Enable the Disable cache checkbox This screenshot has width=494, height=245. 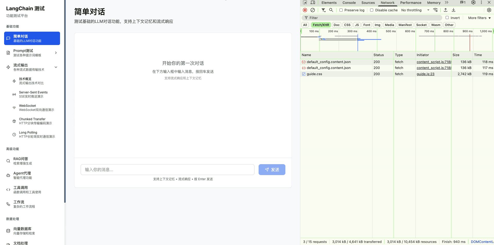pos(371,10)
